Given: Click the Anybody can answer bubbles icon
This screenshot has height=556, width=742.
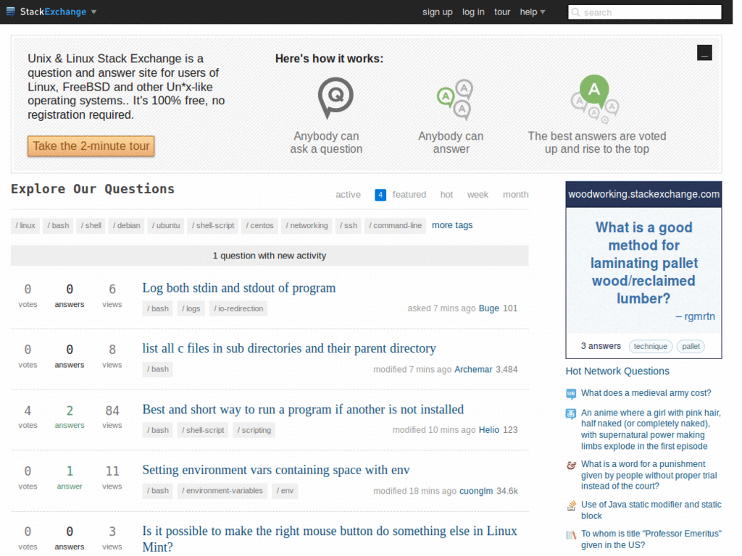Looking at the screenshot, I should point(455,99).
